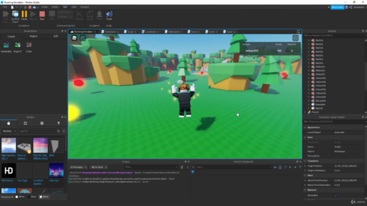The image size is (367, 206).
Task: Open the Roblox menu icon in the viewport
Action: 74,38
